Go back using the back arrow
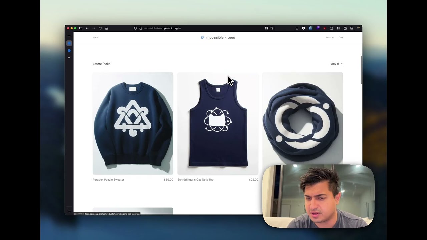 [x=87, y=28]
